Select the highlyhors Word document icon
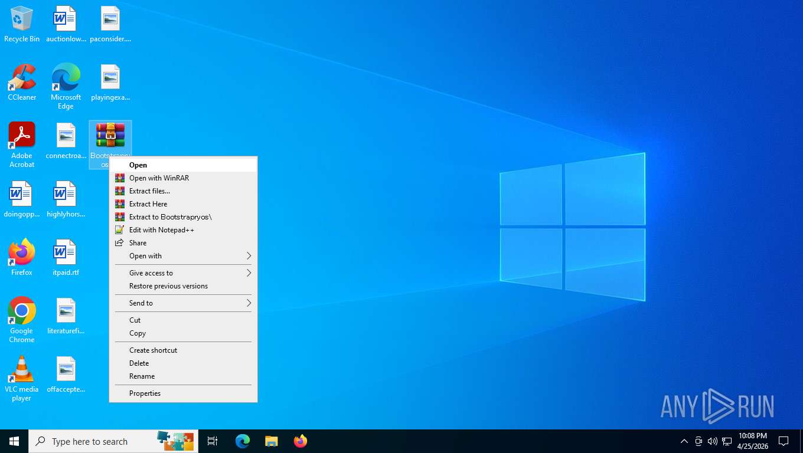 pos(66,199)
